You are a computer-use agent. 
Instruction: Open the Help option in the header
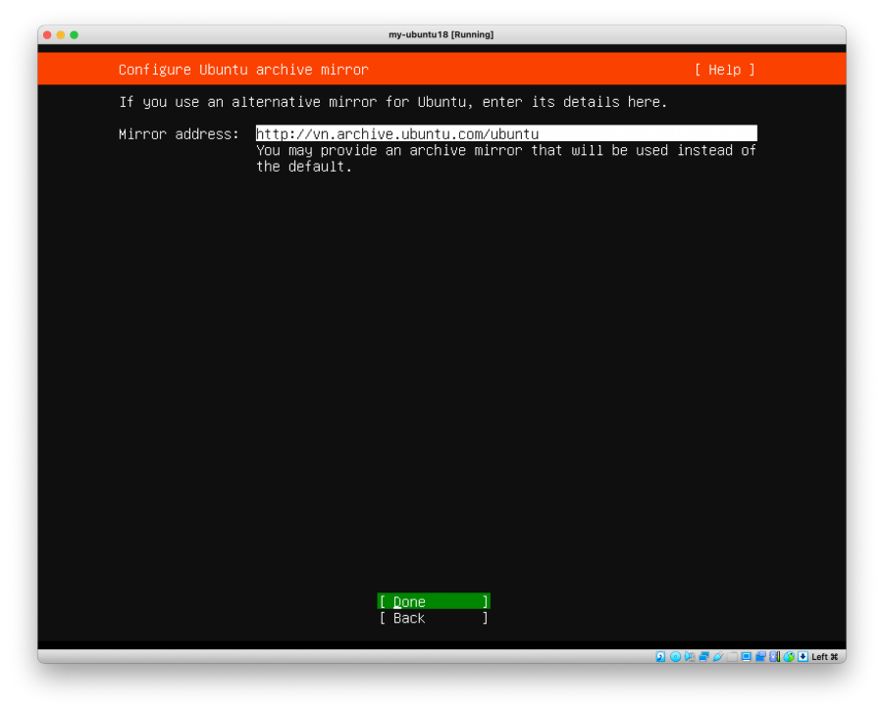point(724,70)
